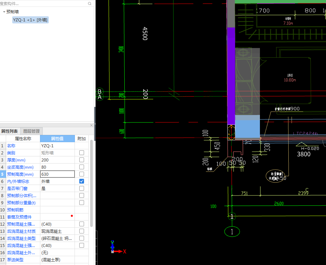Image resolution: width=326 pixels, height=265 pixels.
Task: Click the property list vertical scrollbar
Action: pyautogui.click(x=91, y=184)
